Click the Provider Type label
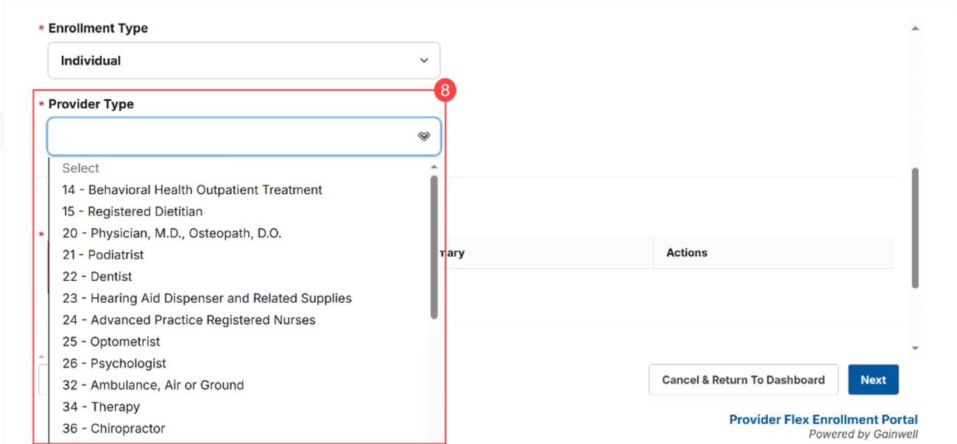Screen dimensions: 957x444 [x=91, y=104]
